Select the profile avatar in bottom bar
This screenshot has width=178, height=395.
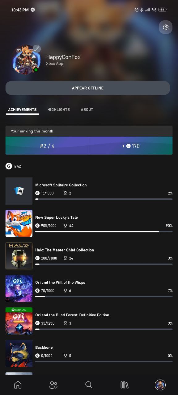(160, 385)
